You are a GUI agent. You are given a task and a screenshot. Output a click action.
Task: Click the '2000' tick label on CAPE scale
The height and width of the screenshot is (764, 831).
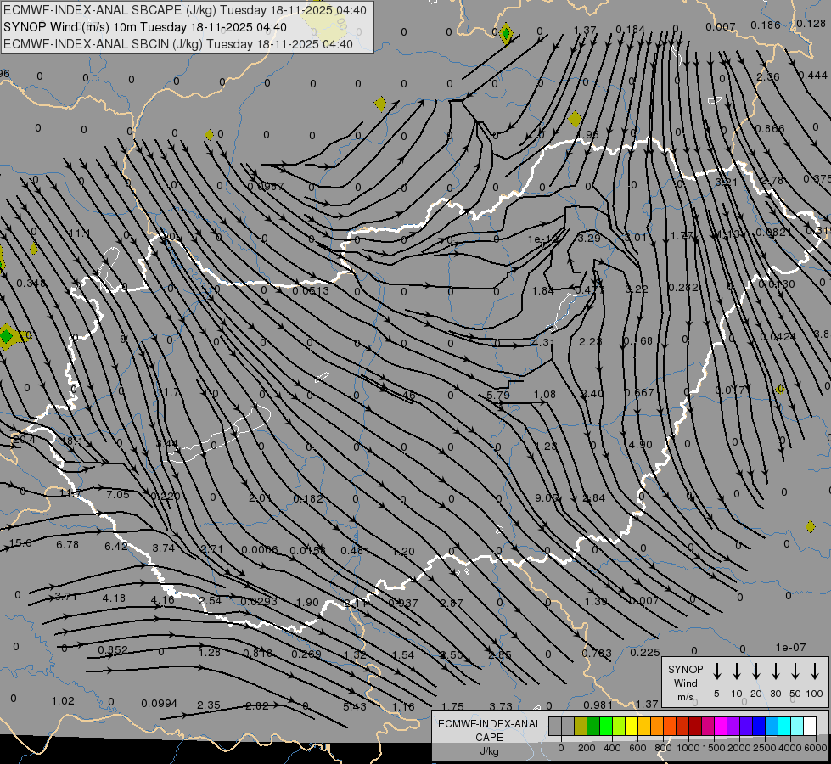[x=739, y=748]
